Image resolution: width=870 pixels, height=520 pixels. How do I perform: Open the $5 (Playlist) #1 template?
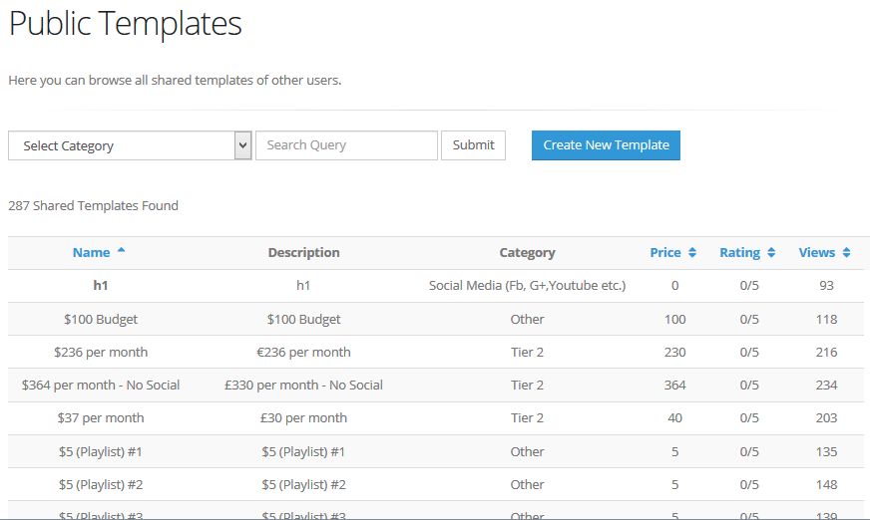click(x=101, y=452)
